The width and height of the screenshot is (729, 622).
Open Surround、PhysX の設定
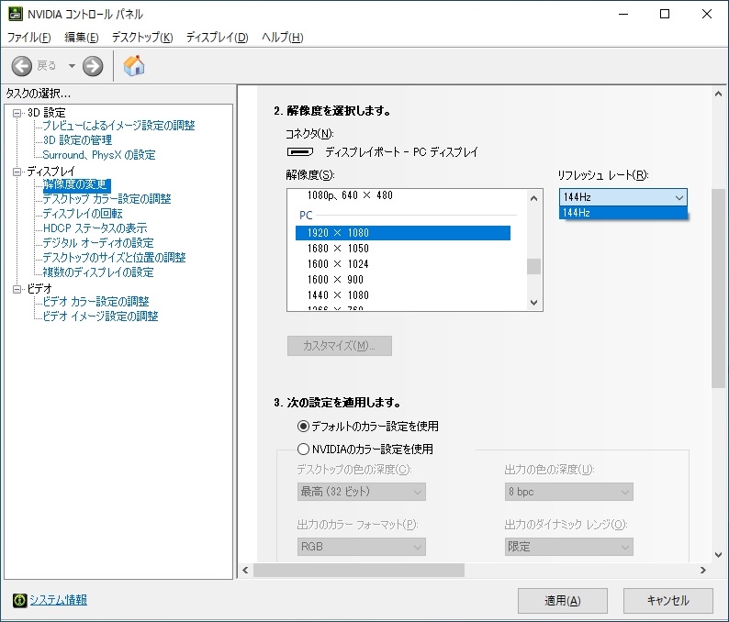point(99,155)
